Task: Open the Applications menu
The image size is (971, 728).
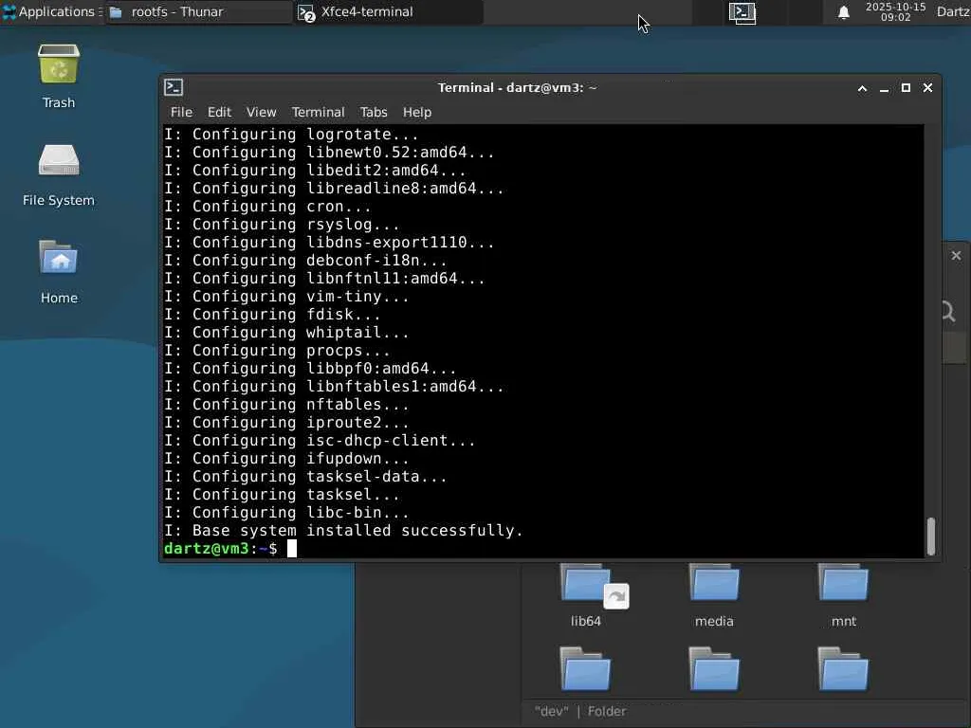Action: 52,11
